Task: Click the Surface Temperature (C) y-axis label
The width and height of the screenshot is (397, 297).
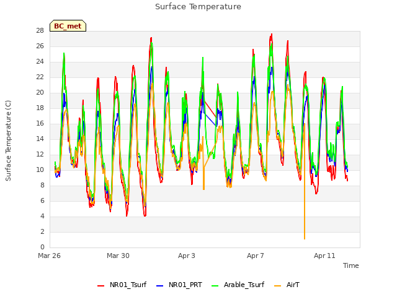Action: click(8, 140)
